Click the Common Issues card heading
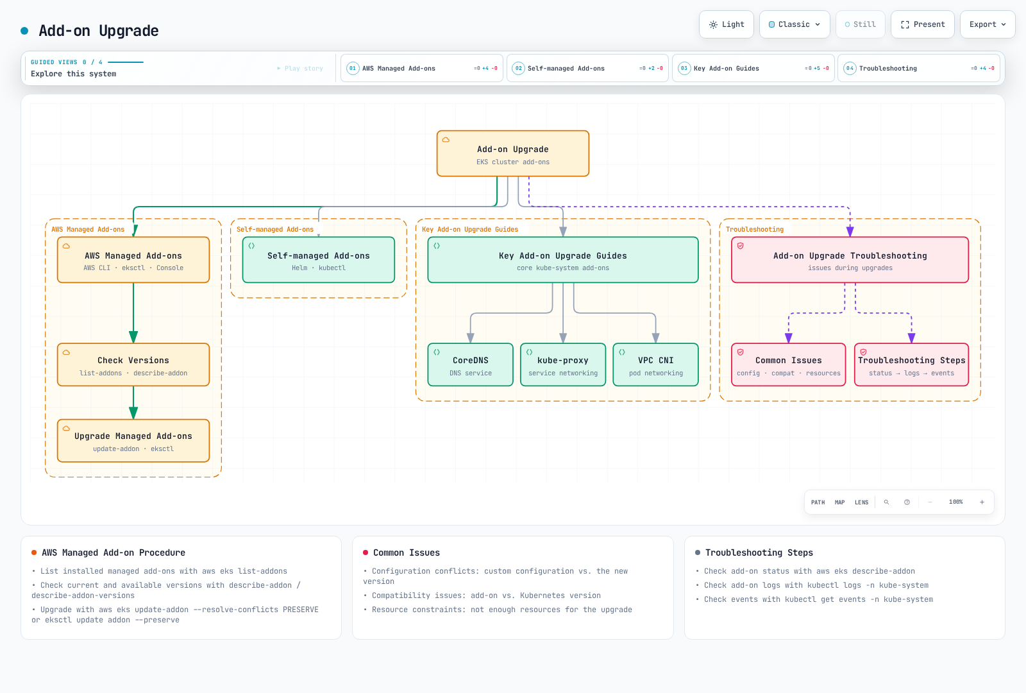This screenshot has height=693, width=1026. (x=407, y=552)
